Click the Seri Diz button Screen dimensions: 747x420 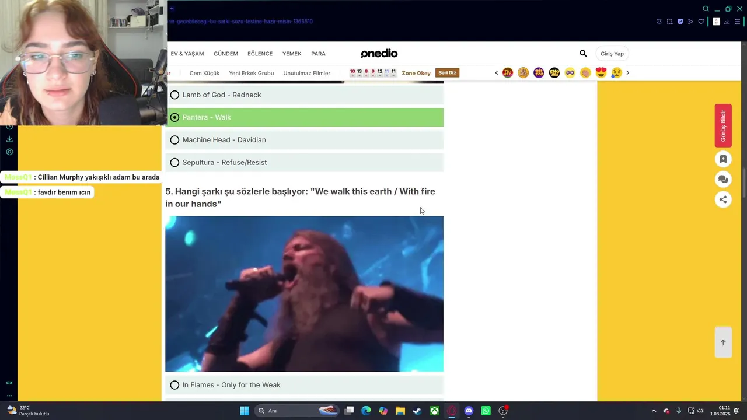point(447,73)
